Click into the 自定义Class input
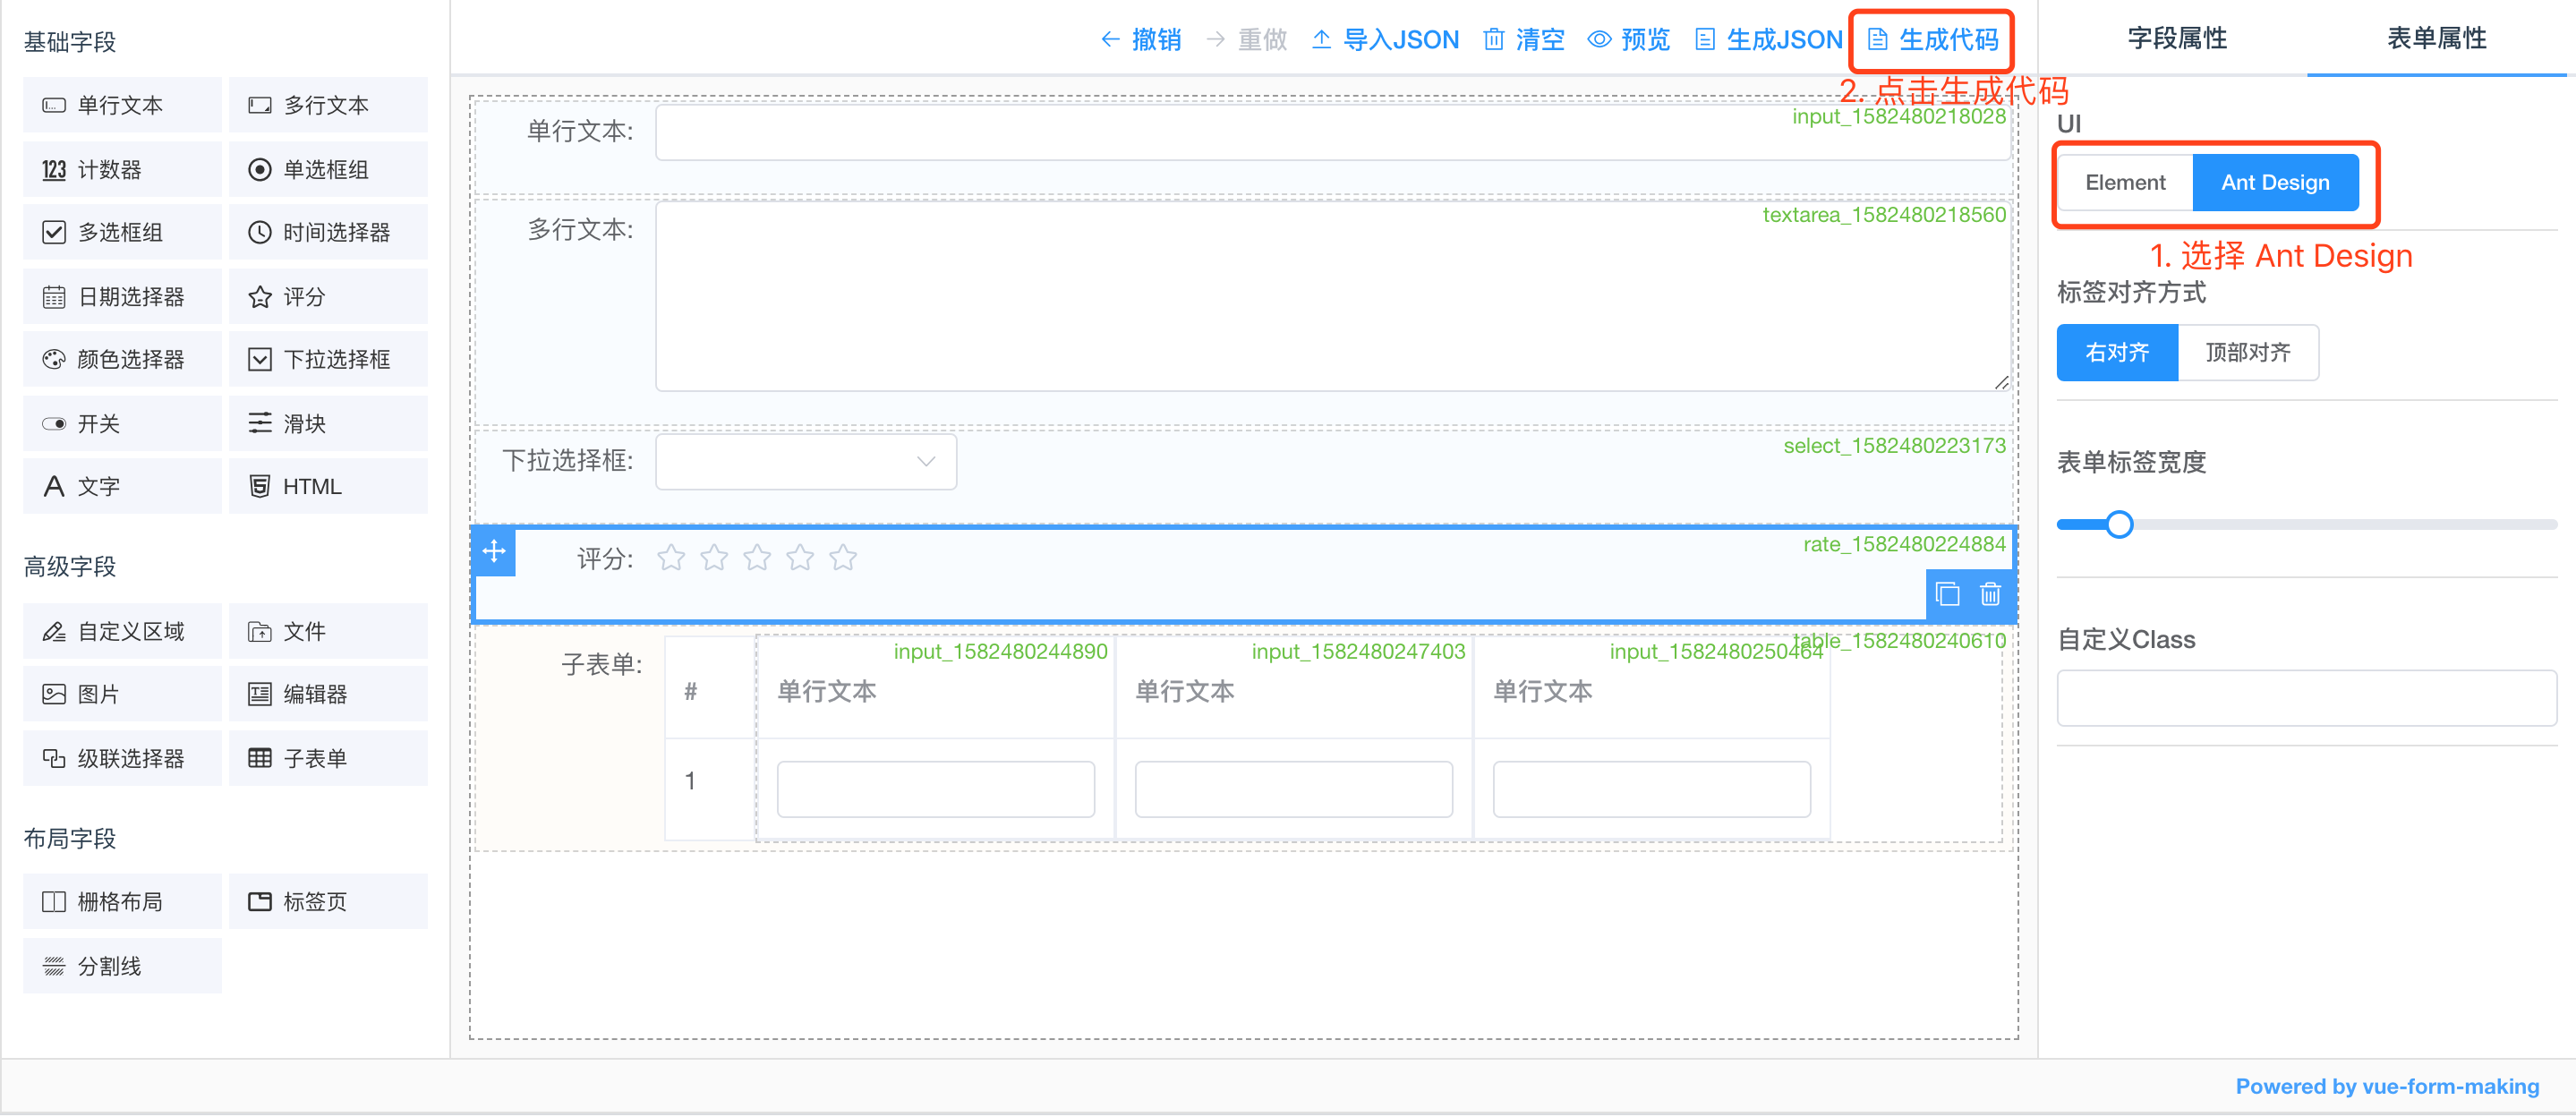 click(2306, 698)
